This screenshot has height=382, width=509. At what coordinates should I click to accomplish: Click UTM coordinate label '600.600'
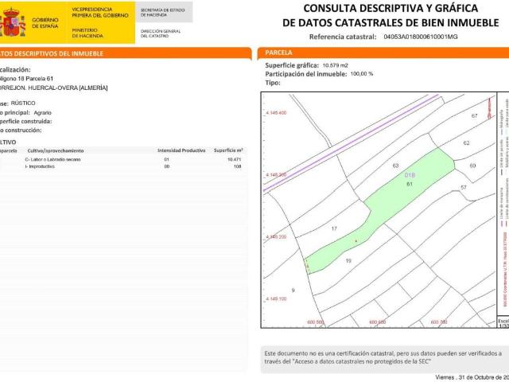[378, 322]
